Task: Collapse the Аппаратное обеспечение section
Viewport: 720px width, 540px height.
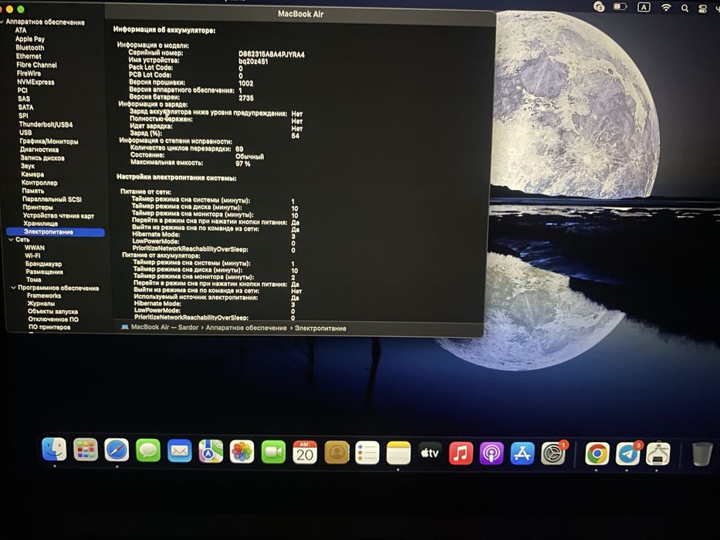Action: pos(2,22)
